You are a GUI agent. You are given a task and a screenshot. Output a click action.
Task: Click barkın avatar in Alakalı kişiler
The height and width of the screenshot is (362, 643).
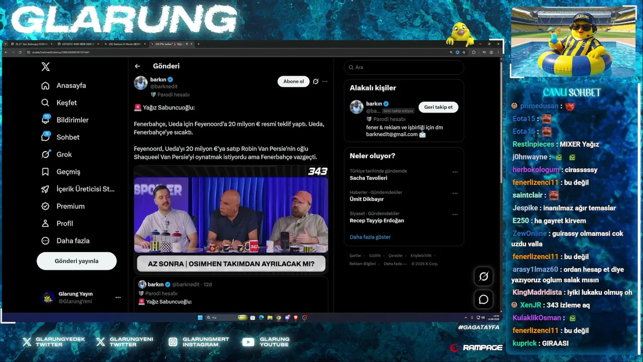pyautogui.click(x=357, y=107)
